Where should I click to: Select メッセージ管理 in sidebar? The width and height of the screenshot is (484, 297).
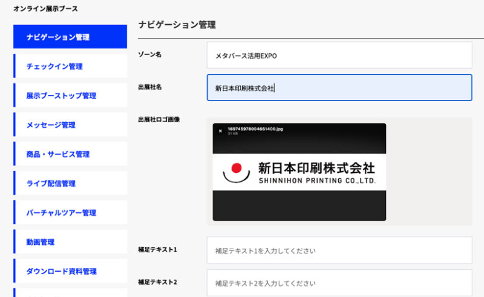[70, 125]
